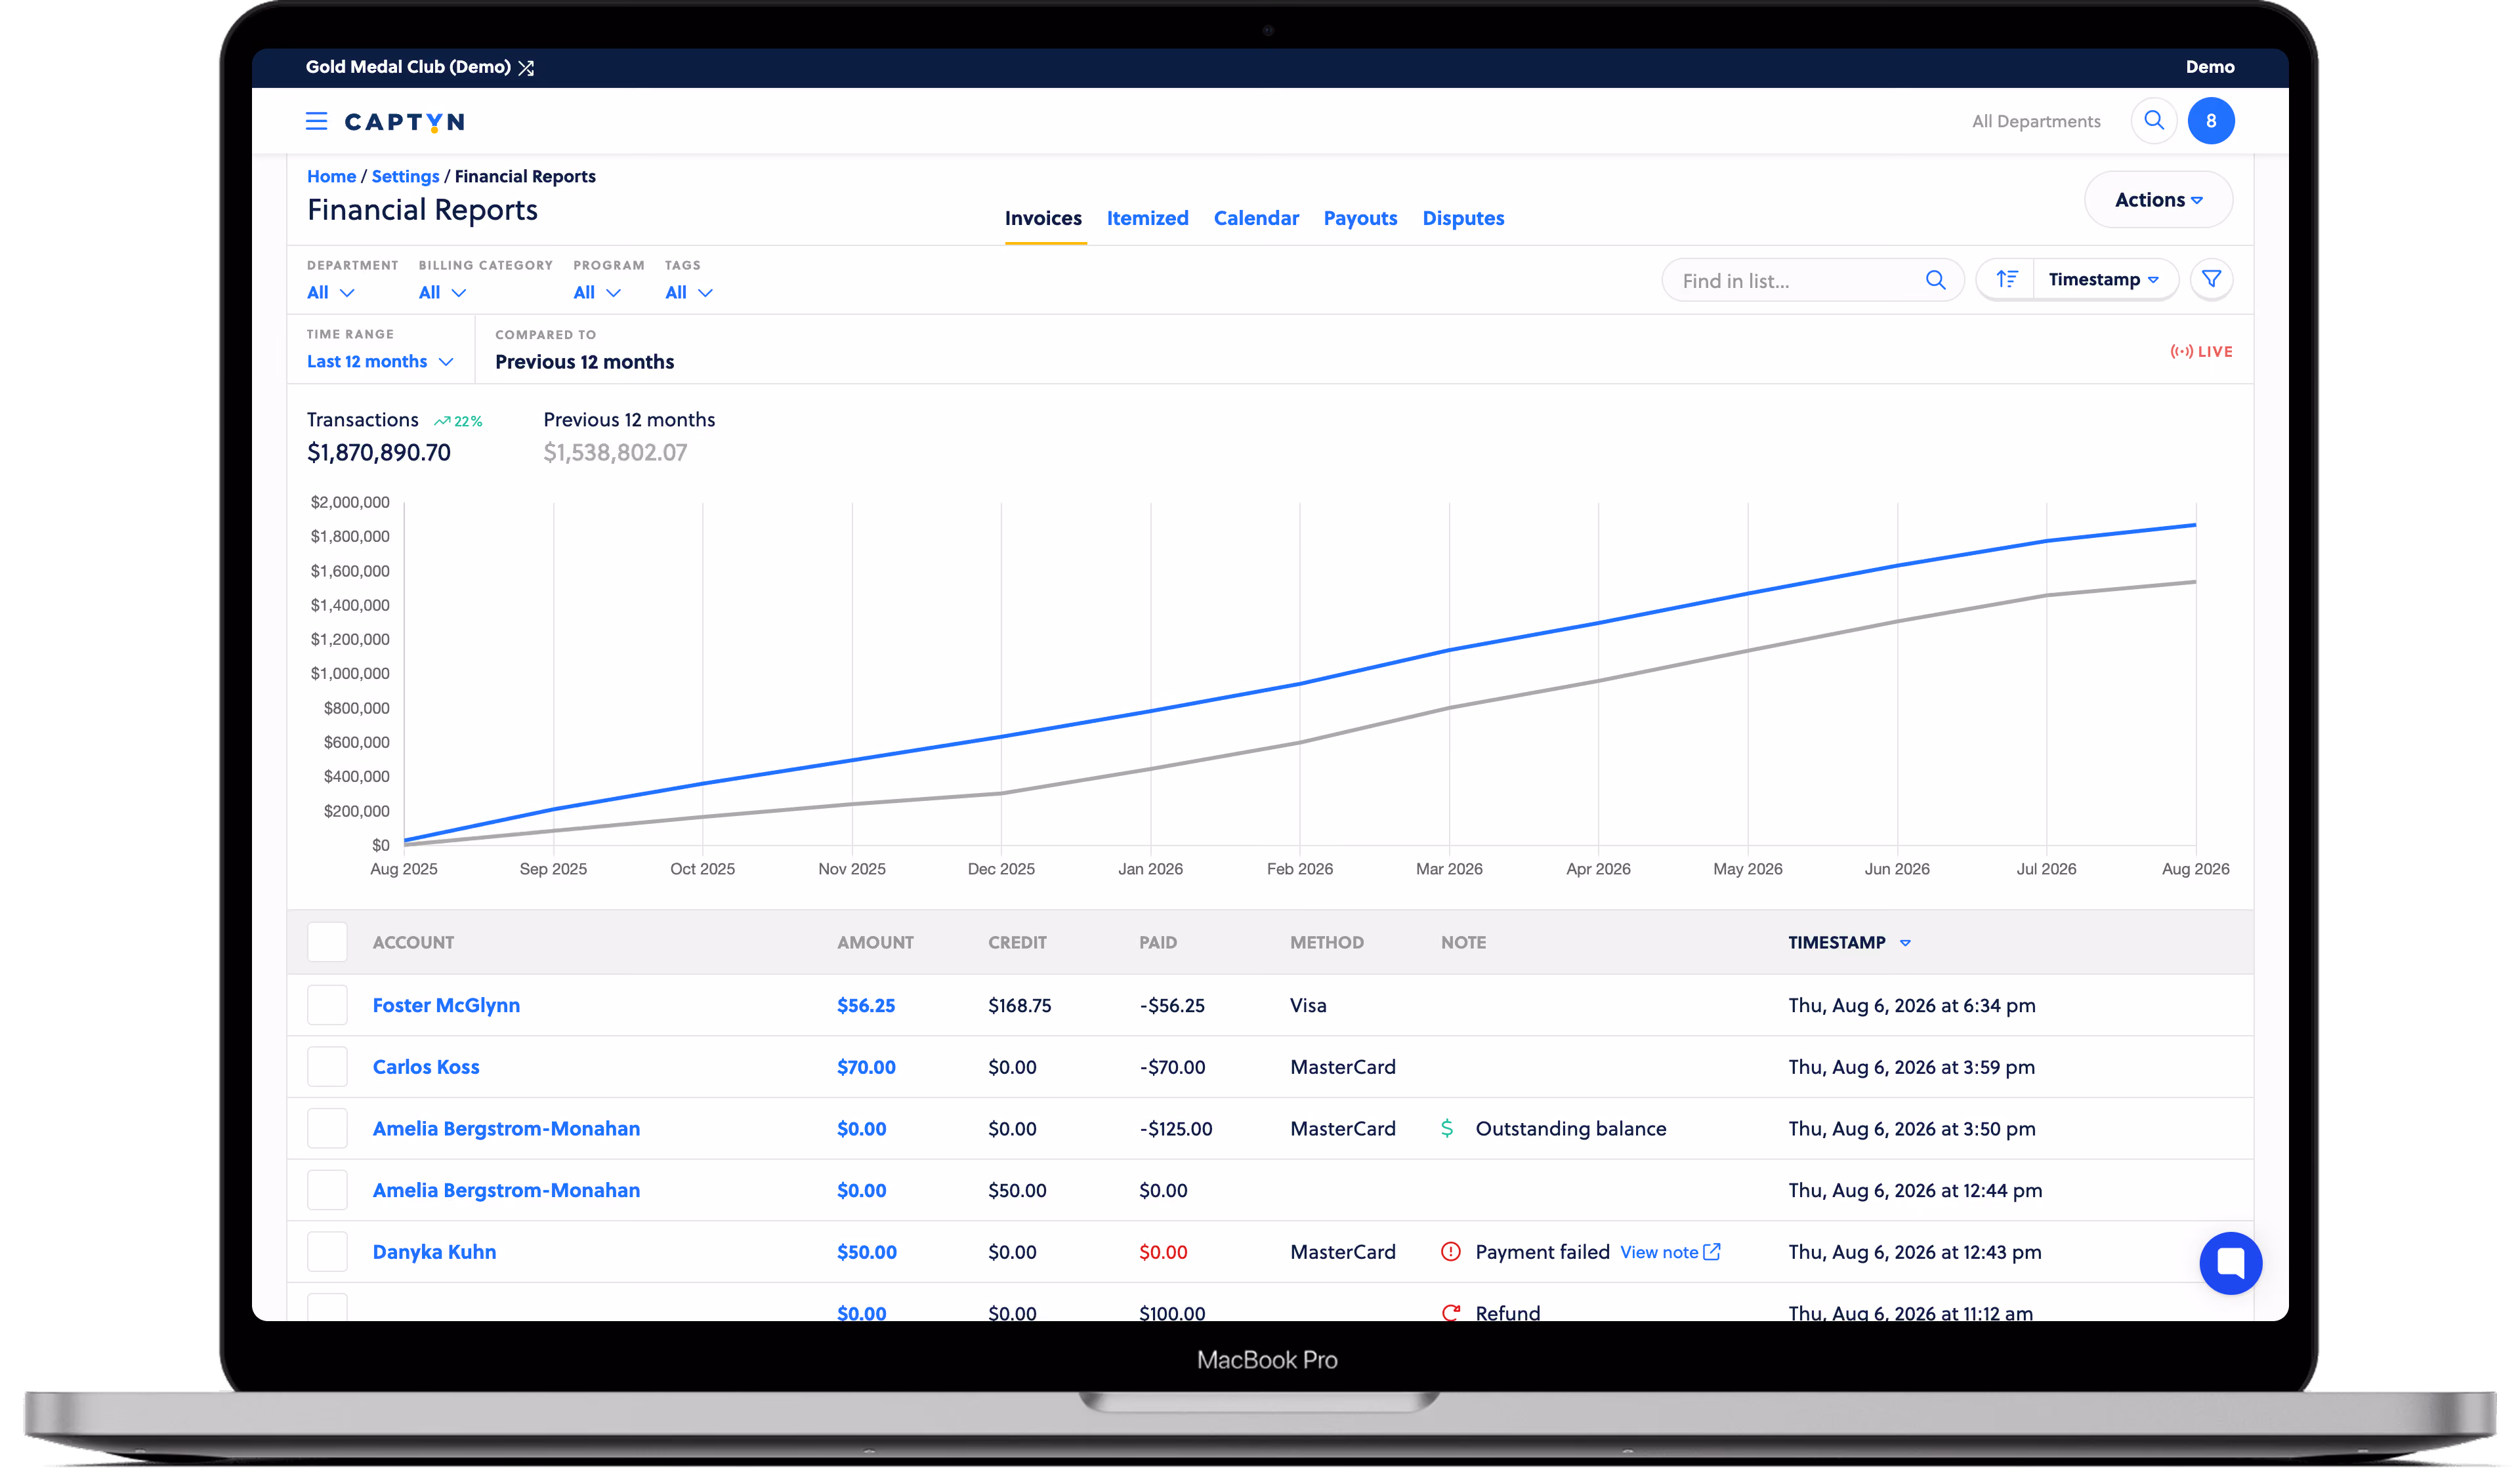
Task: Click the Aug 2026 endpoint of blue chart line
Action: pos(2196,525)
